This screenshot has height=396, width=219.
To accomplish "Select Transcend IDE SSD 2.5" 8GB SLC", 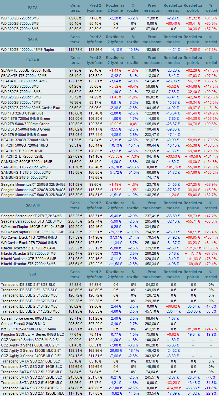I will [x=28, y=285].
